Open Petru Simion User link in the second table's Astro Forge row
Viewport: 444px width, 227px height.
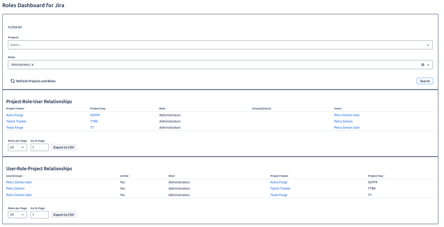[x=19, y=182]
